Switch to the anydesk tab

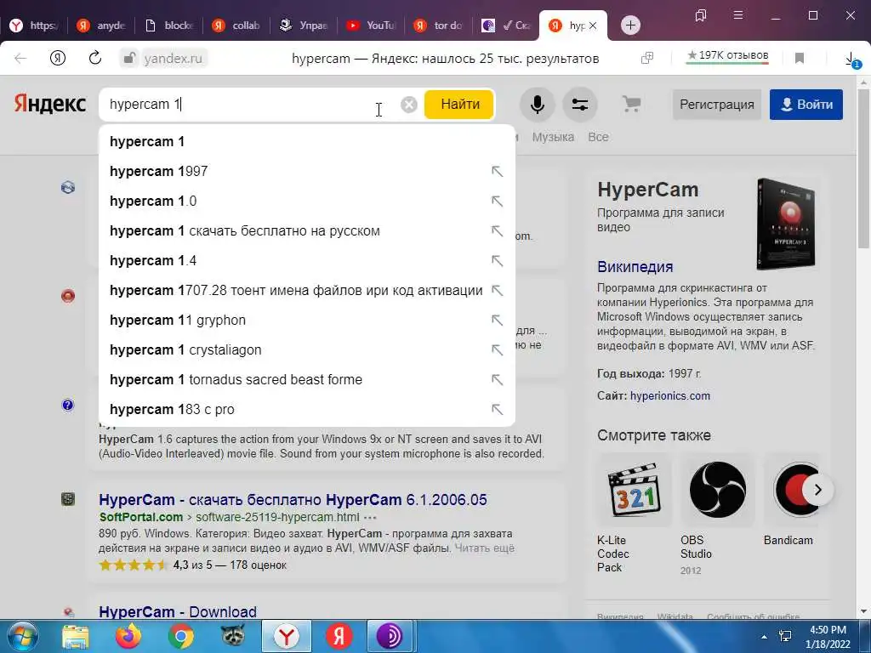coord(102,26)
